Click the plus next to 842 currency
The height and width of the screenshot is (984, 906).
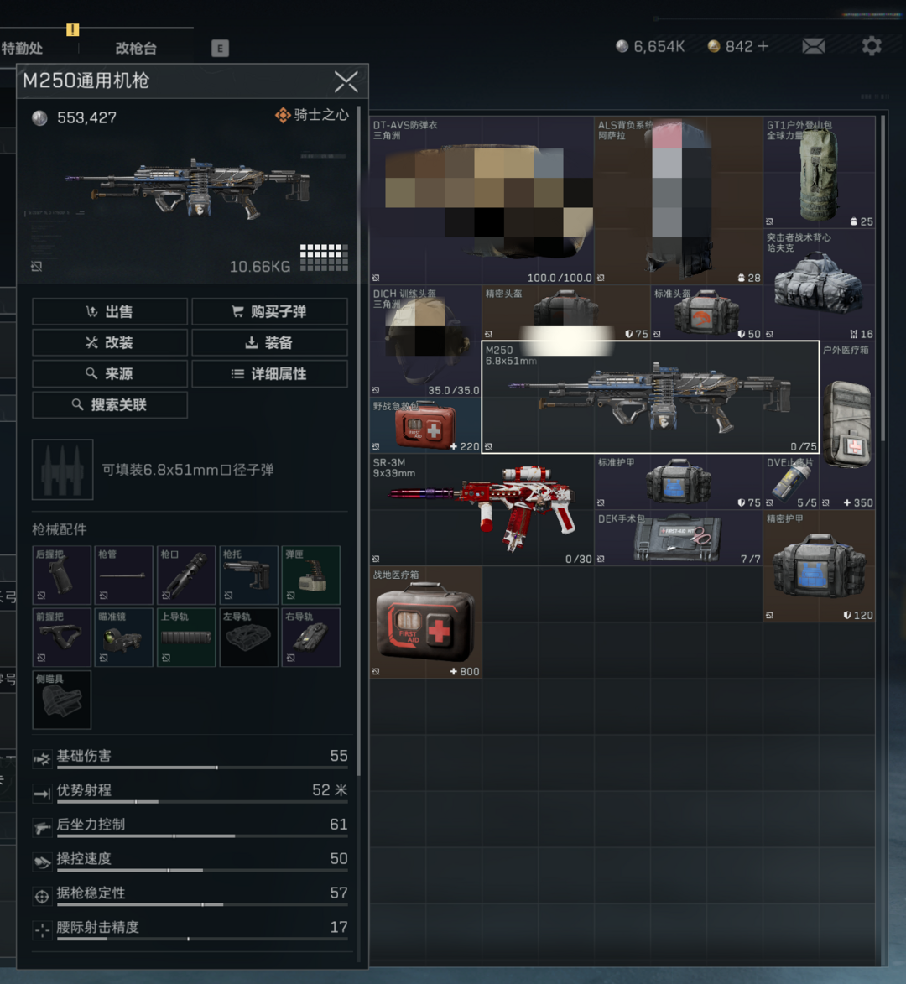tap(763, 47)
